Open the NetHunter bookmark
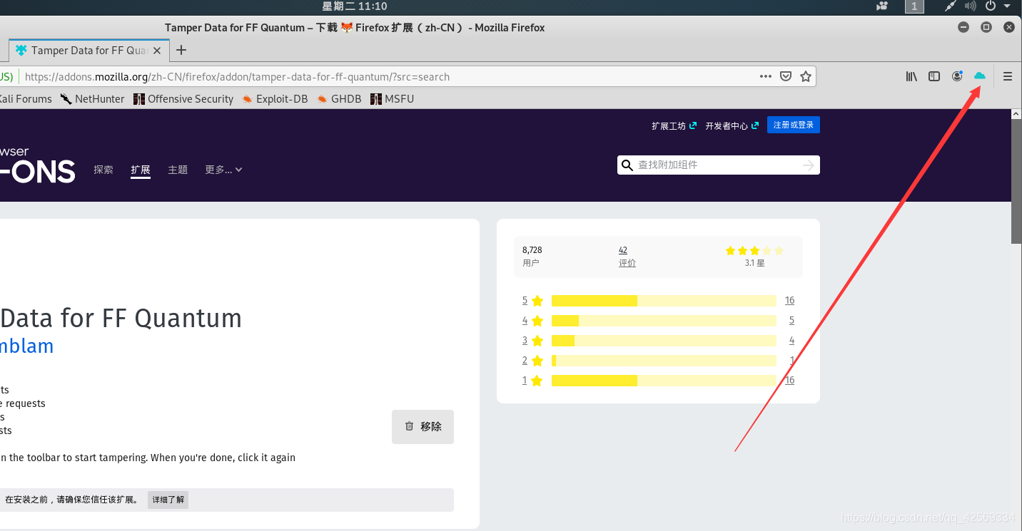1022x531 pixels. tap(93, 99)
